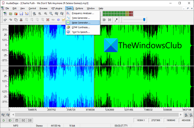
Task: Click the red X delete icon
Action: pos(48,20)
